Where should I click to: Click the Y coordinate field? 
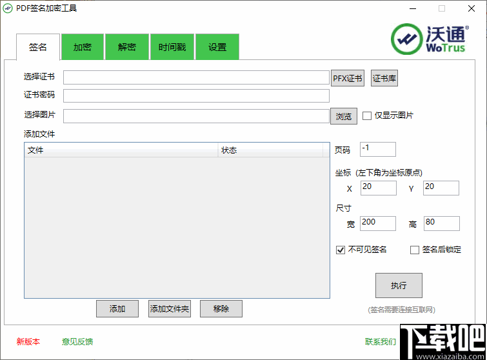tap(441, 188)
